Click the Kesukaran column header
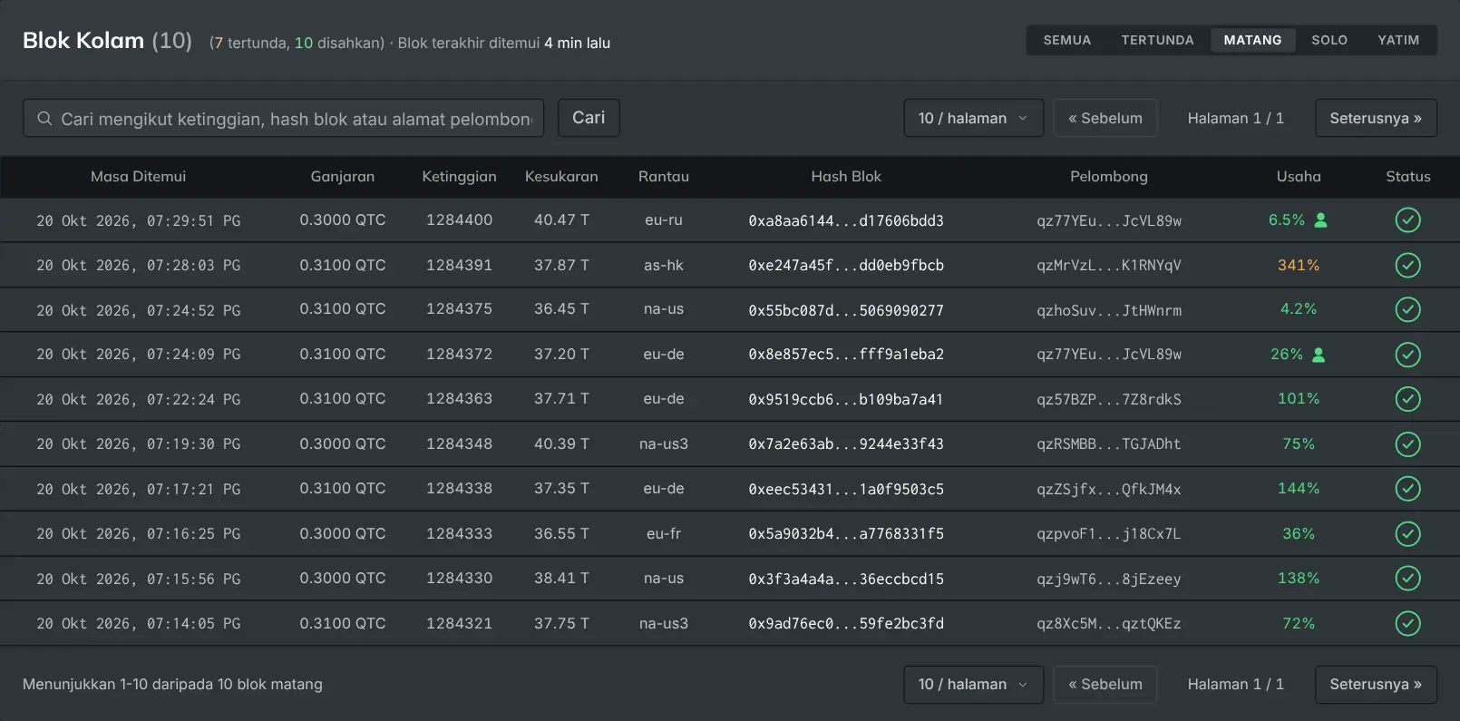The image size is (1460, 721). (x=561, y=176)
